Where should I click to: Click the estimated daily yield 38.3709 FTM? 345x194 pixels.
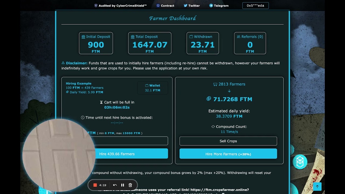pos(229,116)
